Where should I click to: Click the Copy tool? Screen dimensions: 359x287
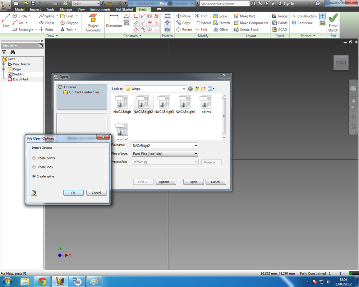pos(183,23)
